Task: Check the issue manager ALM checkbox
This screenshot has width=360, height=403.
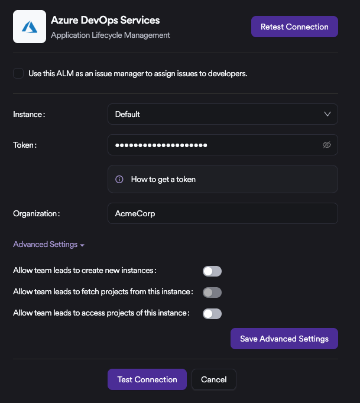Action: coord(18,73)
